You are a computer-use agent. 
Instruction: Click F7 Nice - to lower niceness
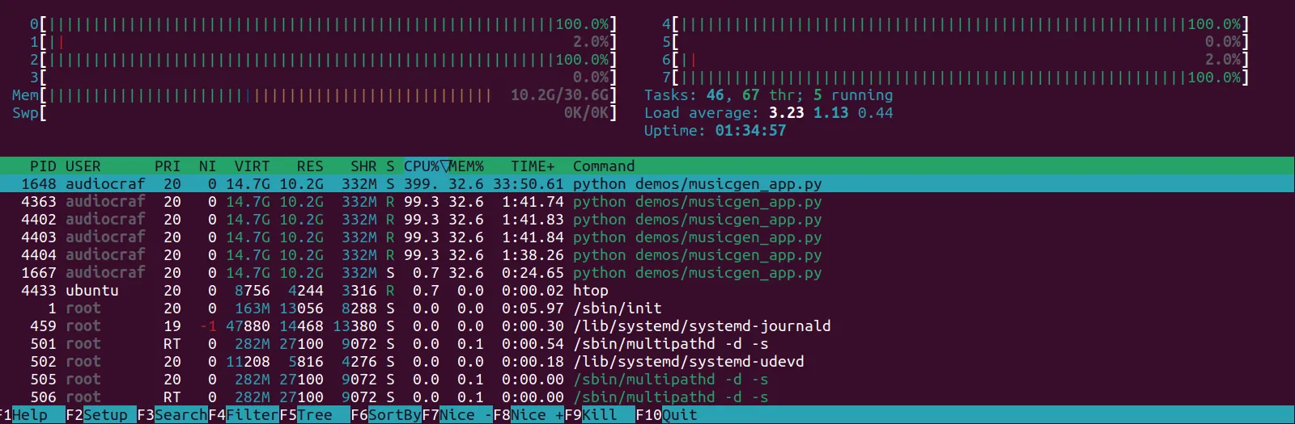click(457, 415)
